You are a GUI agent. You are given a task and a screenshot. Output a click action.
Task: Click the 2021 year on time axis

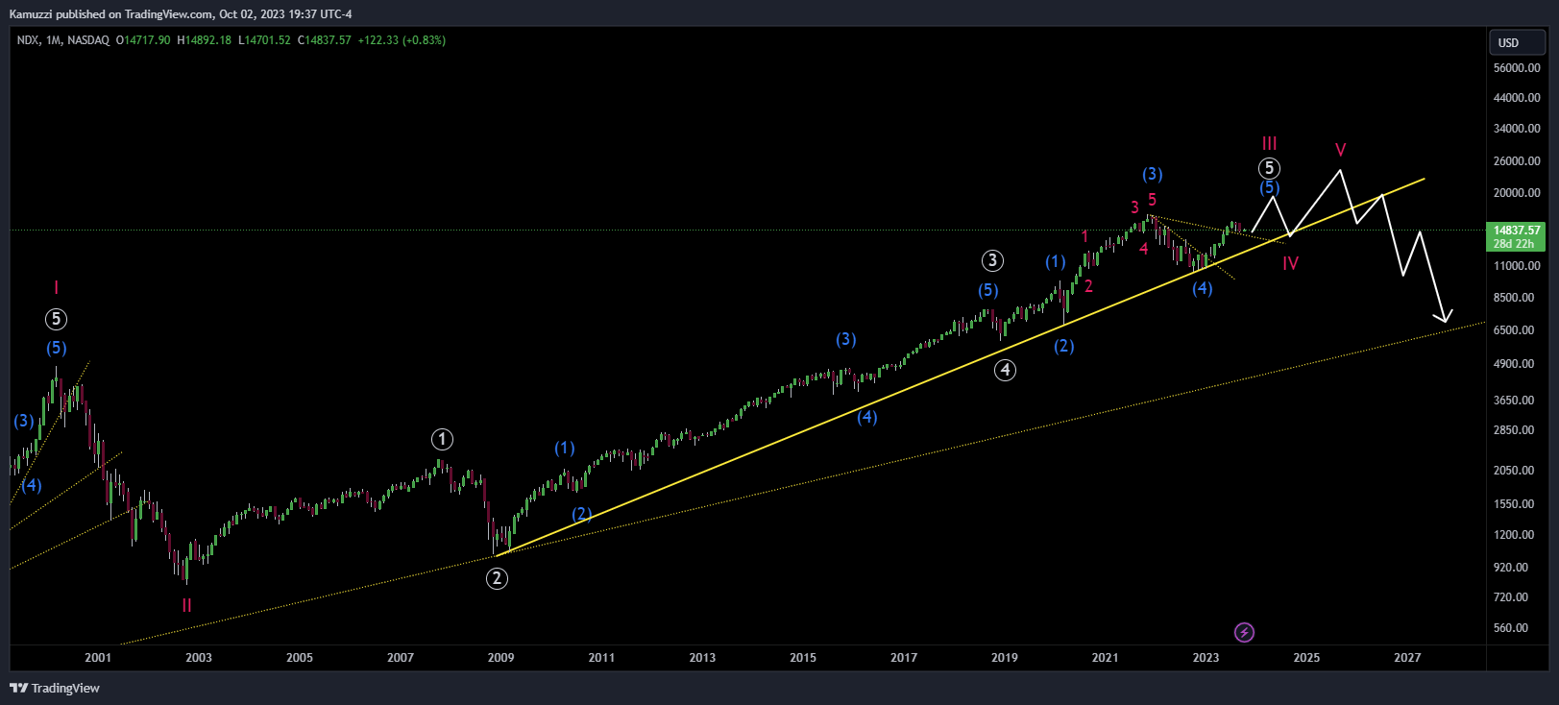coord(1106,658)
